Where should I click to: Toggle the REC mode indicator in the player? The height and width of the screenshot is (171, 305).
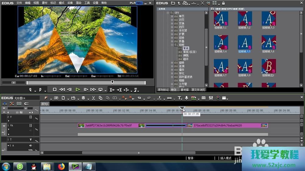tap(139, 3)
